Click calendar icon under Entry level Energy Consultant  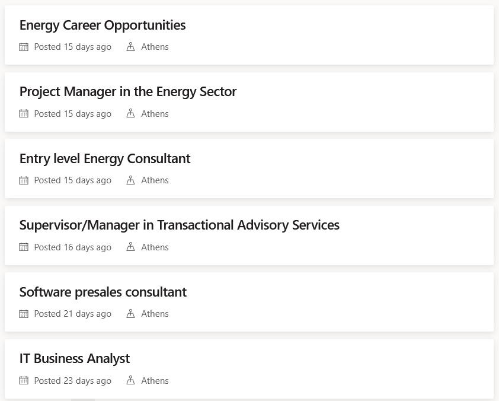24,180
